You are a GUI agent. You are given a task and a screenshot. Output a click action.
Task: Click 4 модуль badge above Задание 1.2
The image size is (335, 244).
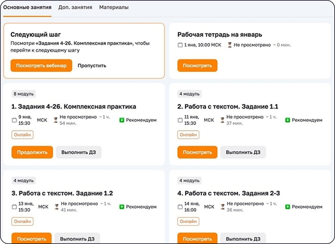pos(23,180)
